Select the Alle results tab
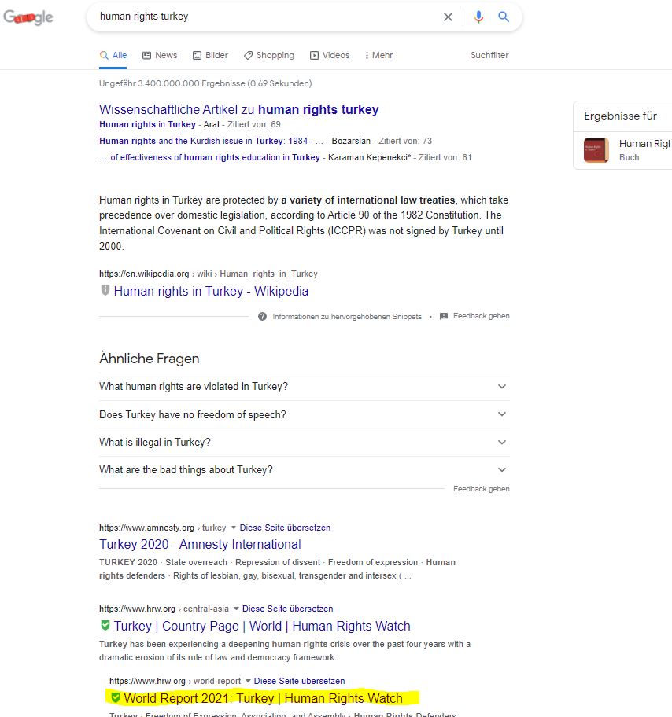The height and width of the screenshot is (717, 672). point(113,55)
